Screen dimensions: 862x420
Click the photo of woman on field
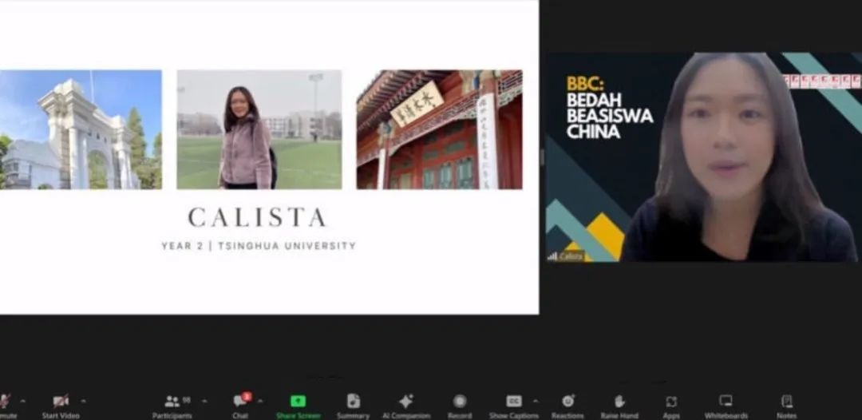click(259, 129)
